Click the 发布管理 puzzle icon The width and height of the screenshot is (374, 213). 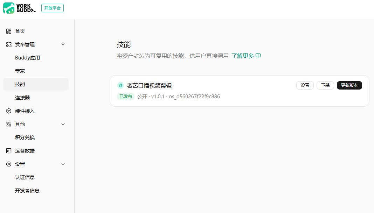click(x=9, y=44)
